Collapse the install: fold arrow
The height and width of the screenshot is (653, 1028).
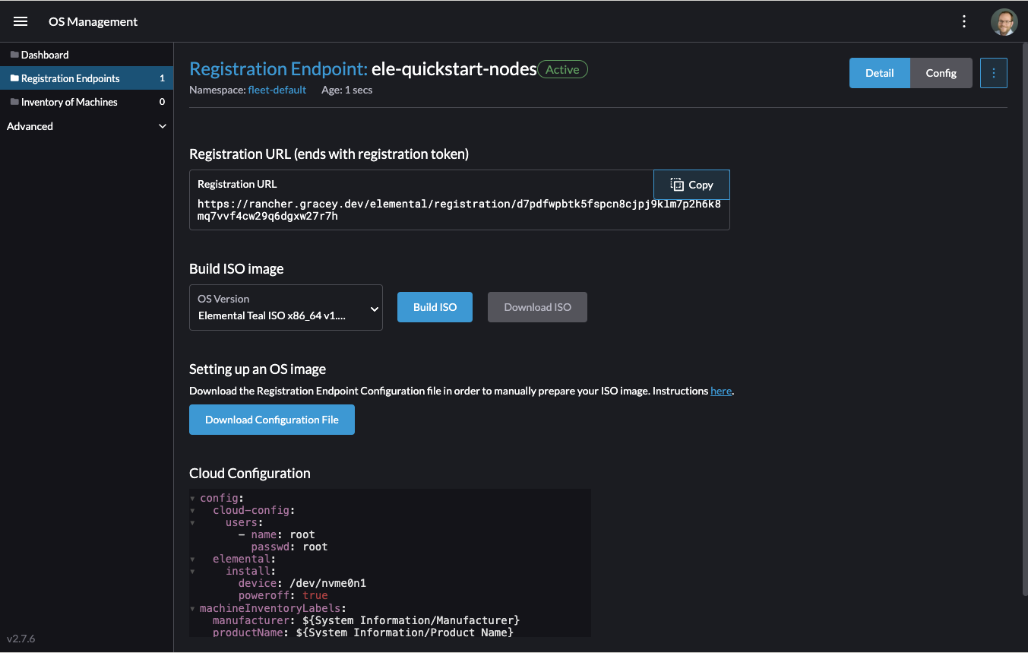[193, 572]
